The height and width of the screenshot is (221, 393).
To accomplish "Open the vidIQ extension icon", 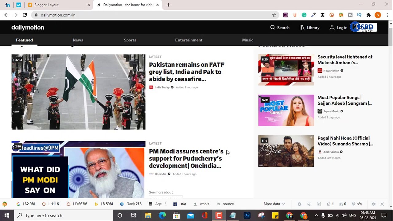I will click(x=359, y=15).
